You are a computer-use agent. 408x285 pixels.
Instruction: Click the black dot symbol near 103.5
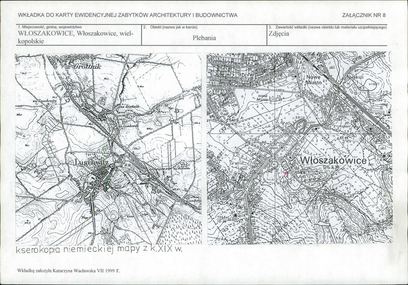235,215
